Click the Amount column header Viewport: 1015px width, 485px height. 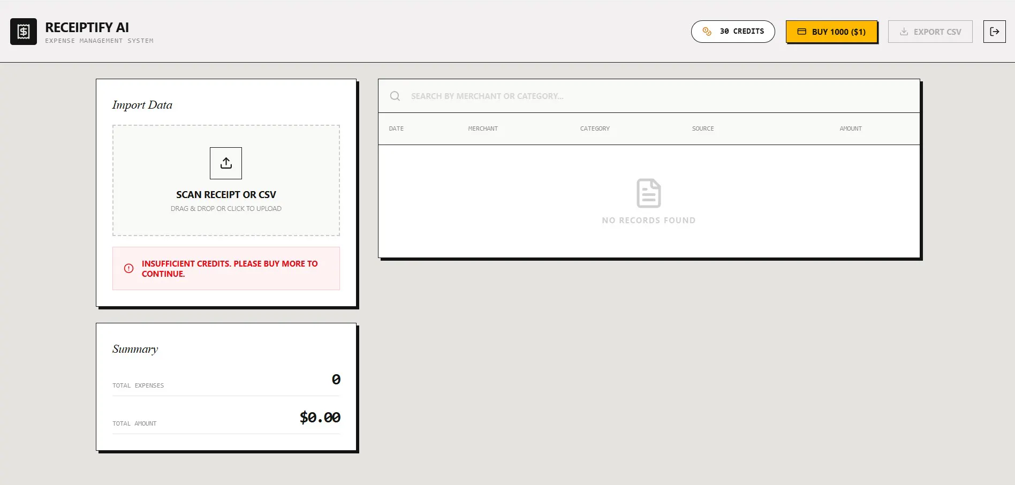851,128
